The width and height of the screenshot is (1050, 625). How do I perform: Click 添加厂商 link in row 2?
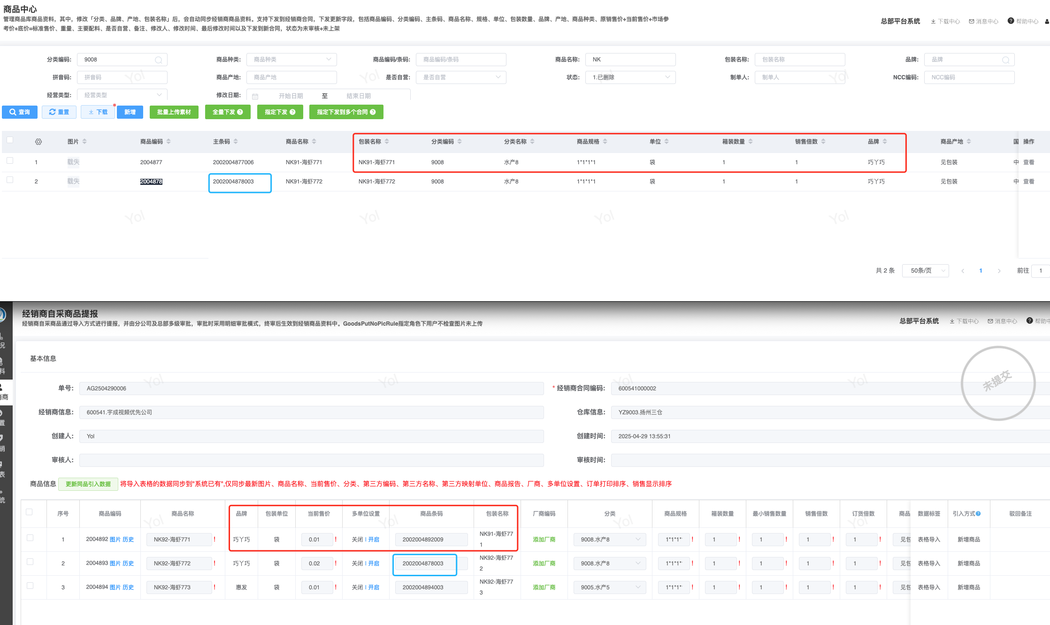pyautogui.click(x=544, y=564)
